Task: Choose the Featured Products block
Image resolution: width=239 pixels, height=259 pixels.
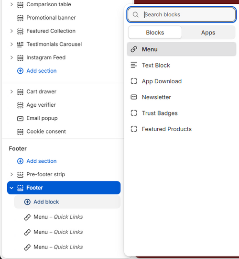Action: pyautogui.click(x=182, y=129)
